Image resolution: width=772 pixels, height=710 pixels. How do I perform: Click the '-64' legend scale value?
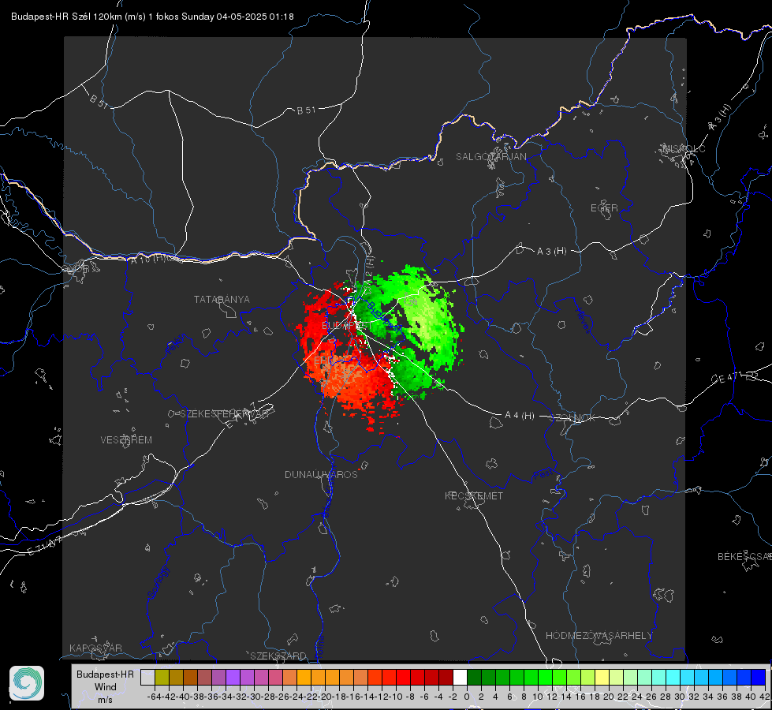(155, 697)
